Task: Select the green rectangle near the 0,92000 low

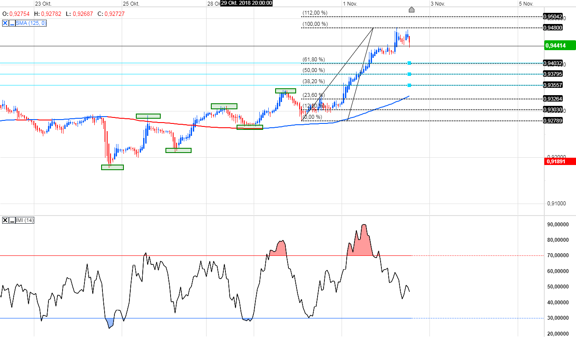Action: (x=112, y=167)
